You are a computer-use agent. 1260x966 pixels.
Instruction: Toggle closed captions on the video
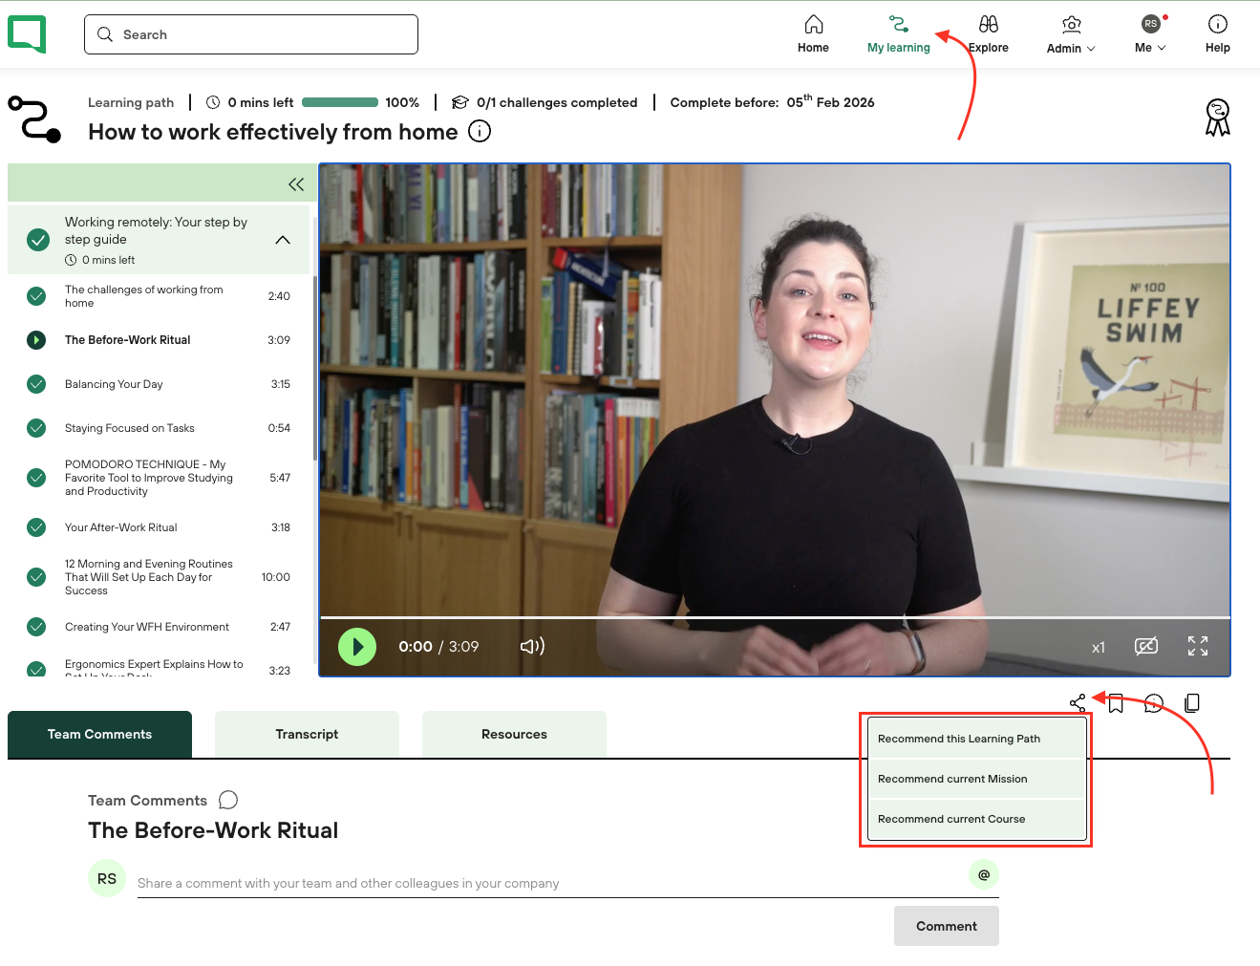pyautogui.click(x=1145, y=647)
